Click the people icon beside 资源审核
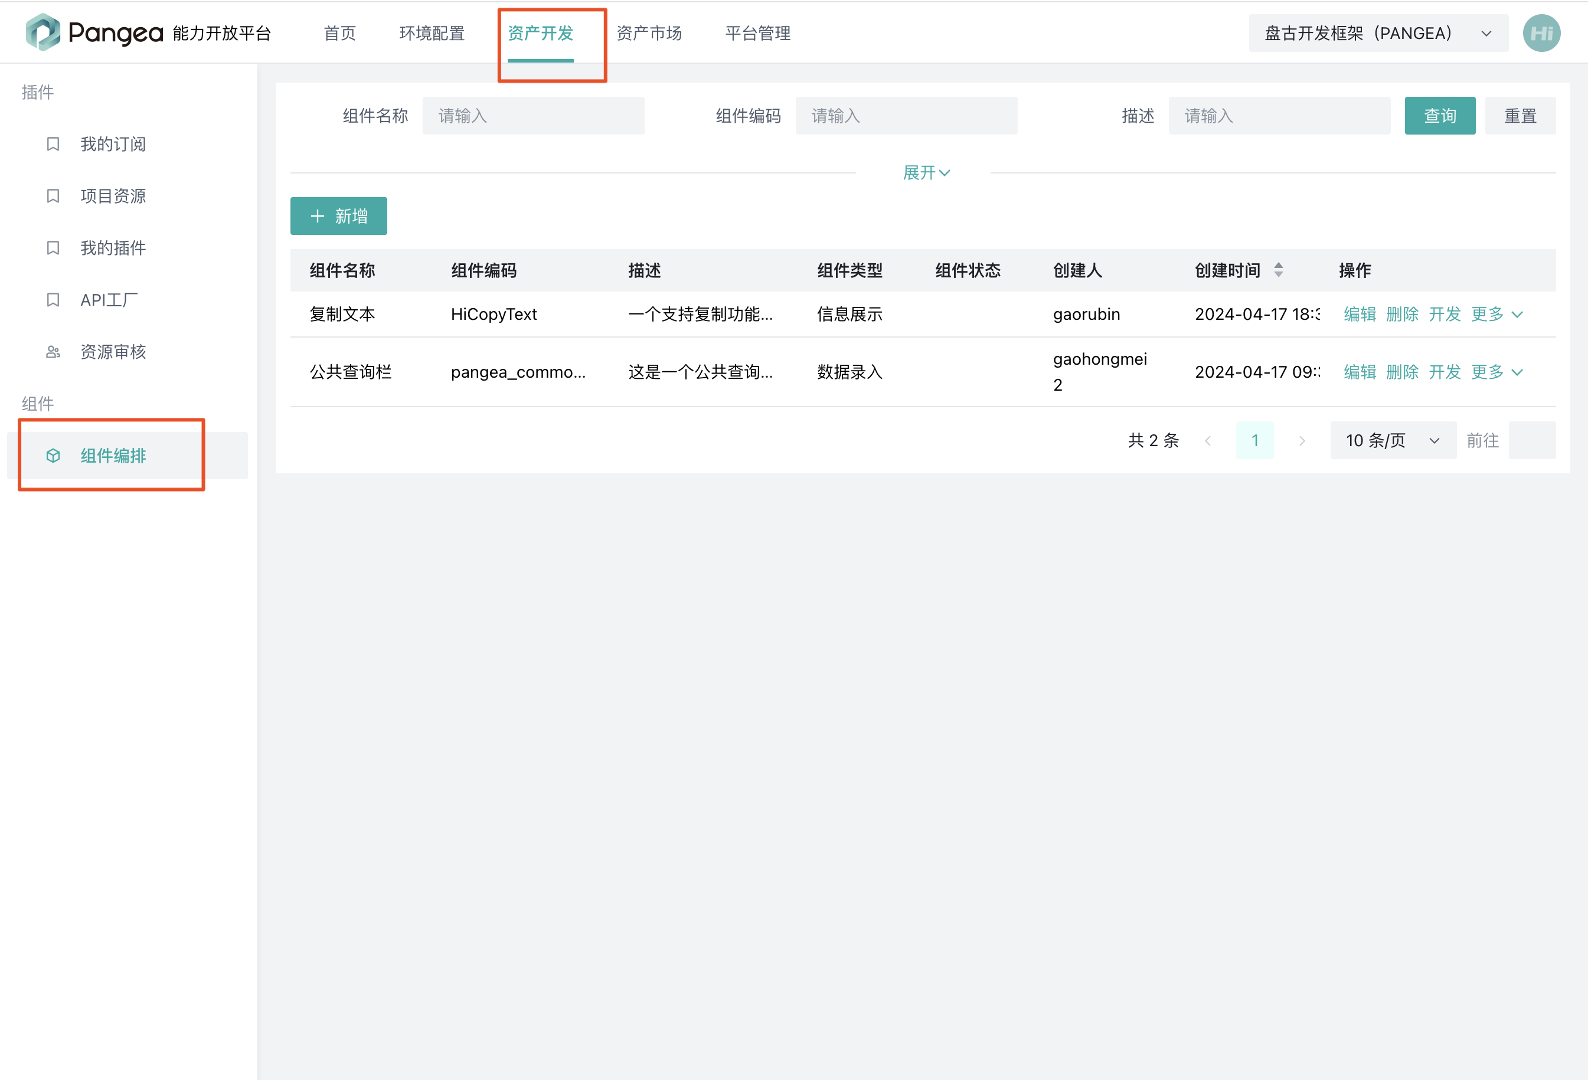The height and width of the screenshot is (1080, 1588). 53,352
